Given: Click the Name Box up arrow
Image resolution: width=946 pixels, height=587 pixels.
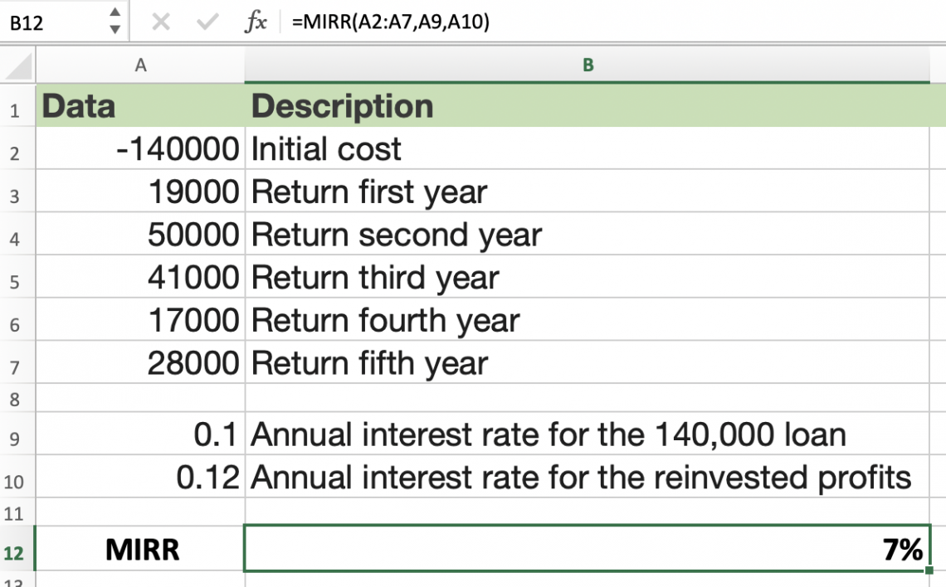Looking at the screenshot, I should [x=115, y=12].
